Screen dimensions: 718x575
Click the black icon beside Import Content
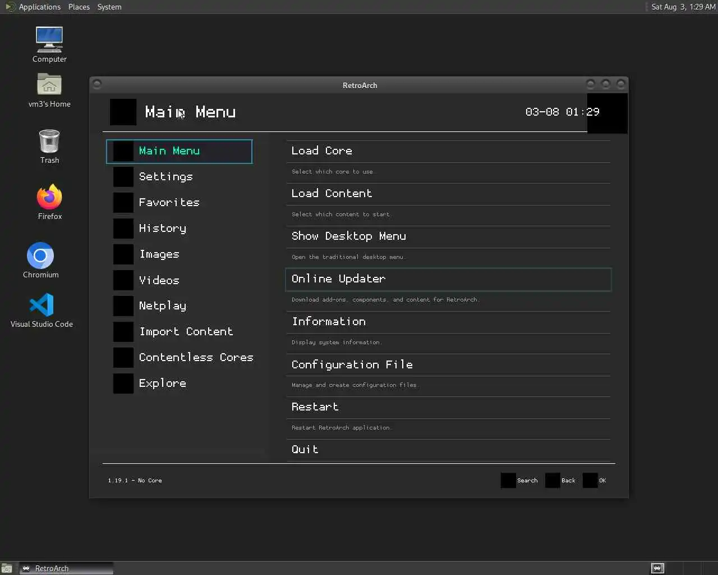click(123, 332)
